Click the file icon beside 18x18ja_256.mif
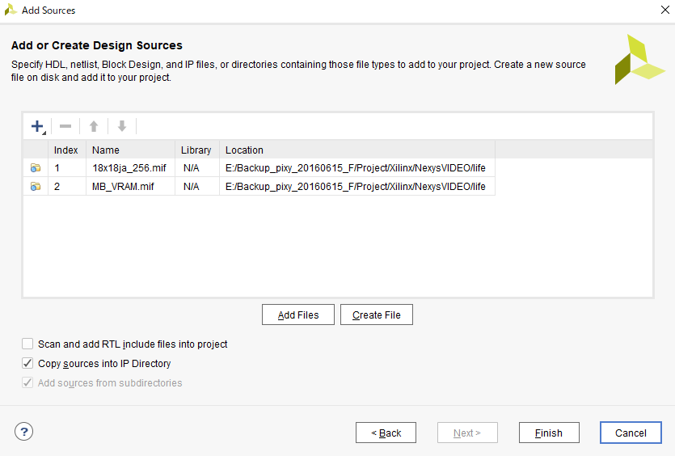Viewport: 675px width, 456px height. (x=36, y=168)
